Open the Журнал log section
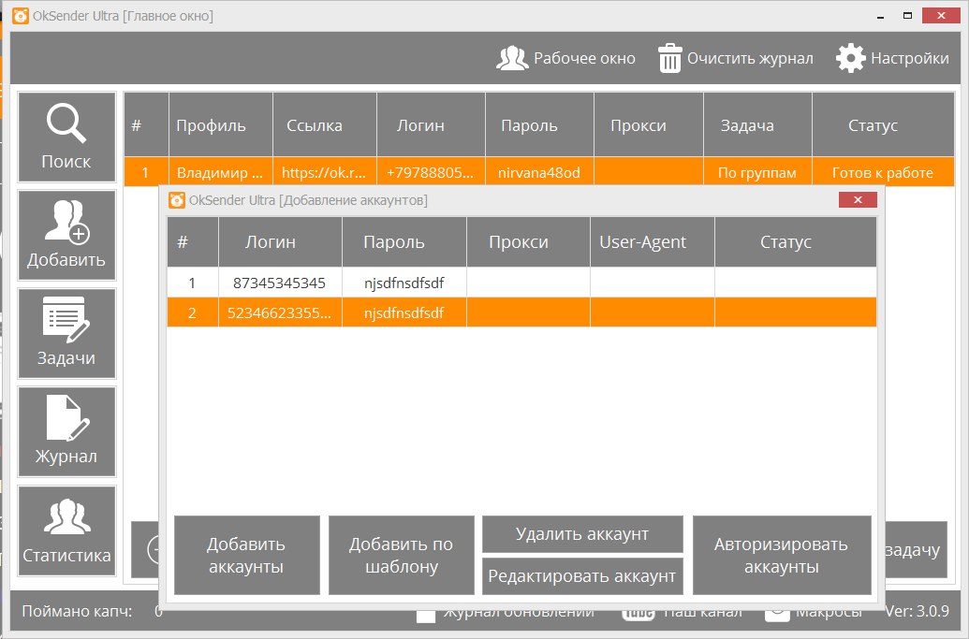969x639 pixels. 66,431
